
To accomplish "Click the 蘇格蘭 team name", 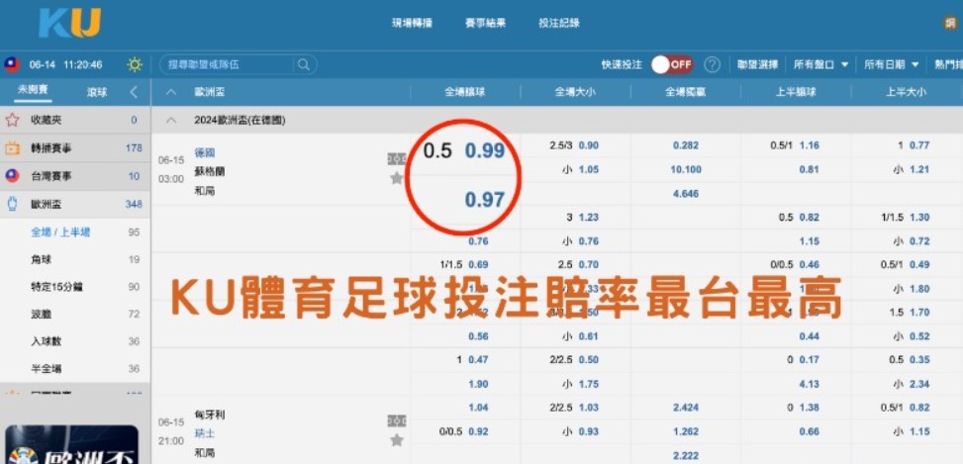I will [x=210, y=172].
